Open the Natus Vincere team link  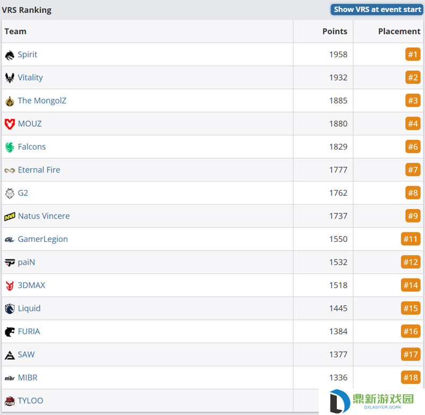click(x=44, y=216)
